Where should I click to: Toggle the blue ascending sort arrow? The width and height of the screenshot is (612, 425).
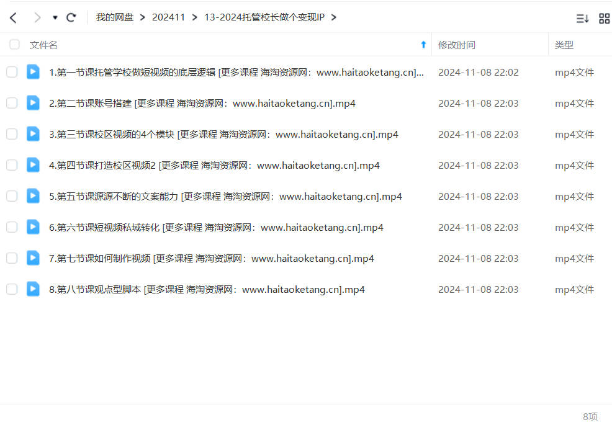[423, 45]
